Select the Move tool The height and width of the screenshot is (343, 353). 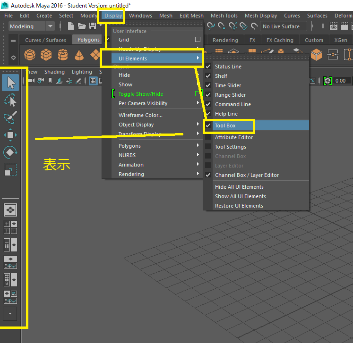tap(10, 135)
